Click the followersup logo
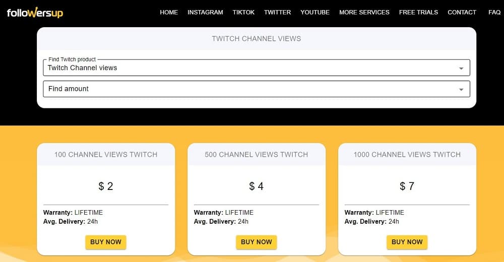 pos(35,13)
